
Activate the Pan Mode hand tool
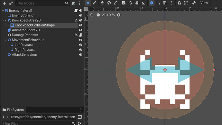[137, 3]
